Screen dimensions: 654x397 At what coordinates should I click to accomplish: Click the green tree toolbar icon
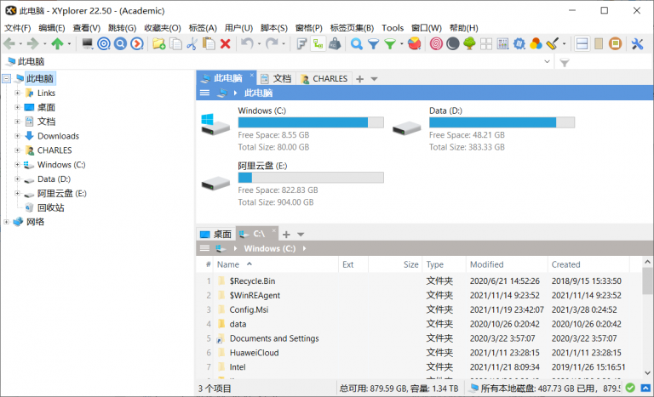click(469, 44)
